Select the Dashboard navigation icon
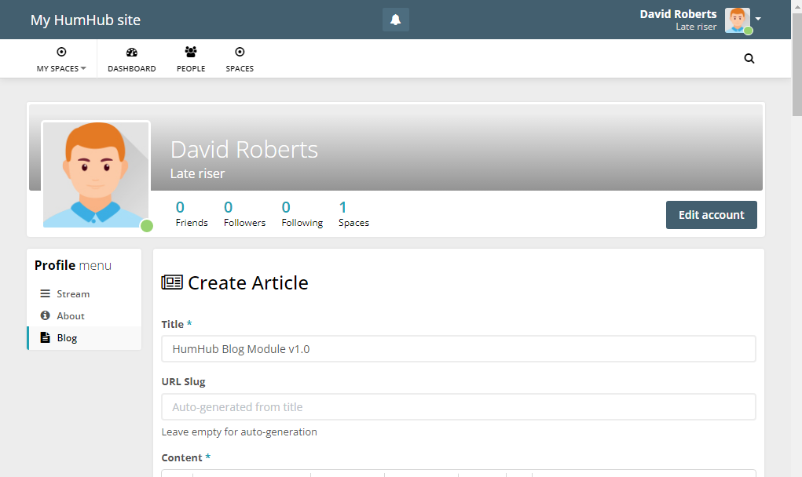Viewport: 802px width, 477px height. (131, 53)
